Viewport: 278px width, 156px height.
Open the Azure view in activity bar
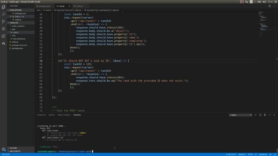pyautogui.click(x=3, y=43)
